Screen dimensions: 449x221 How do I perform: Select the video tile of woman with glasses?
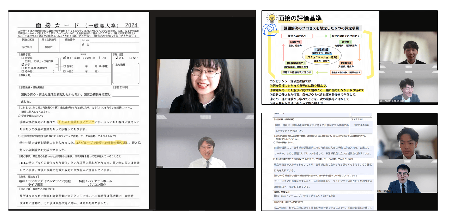pos(205,86)
